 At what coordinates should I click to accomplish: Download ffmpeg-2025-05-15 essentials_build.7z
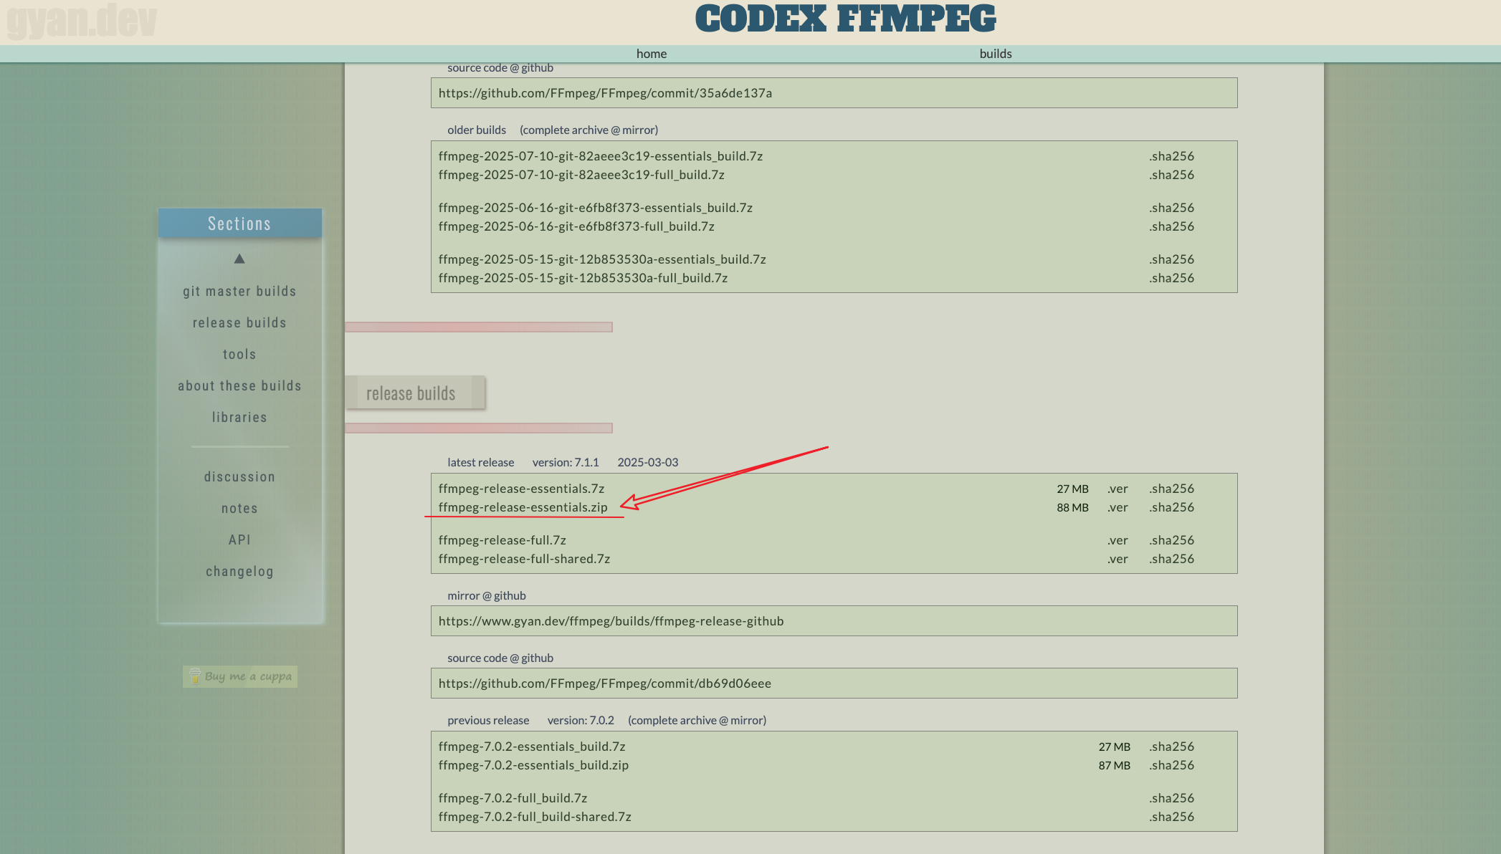(x=602, y=259)
